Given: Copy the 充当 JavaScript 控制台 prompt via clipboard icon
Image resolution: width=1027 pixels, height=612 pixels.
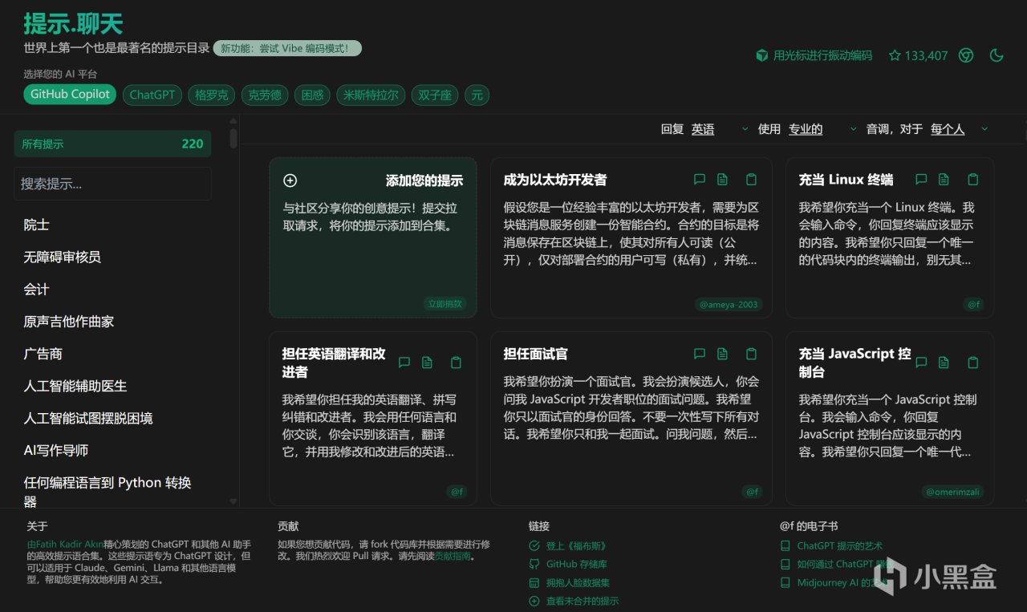Looking at the screenshot, I should click(973, 363).
